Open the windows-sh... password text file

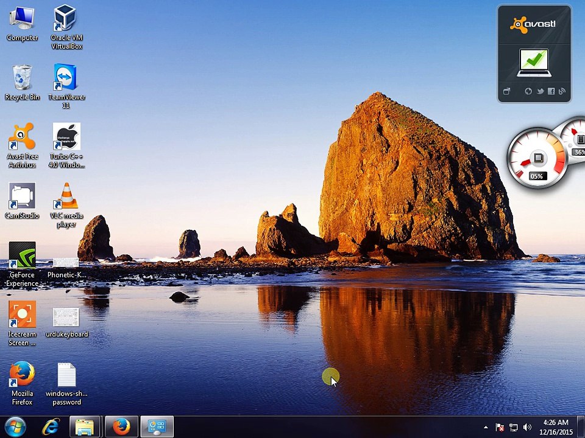point(66,375)
